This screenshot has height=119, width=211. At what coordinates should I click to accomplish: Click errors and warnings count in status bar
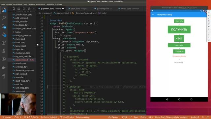pos(31,117)
